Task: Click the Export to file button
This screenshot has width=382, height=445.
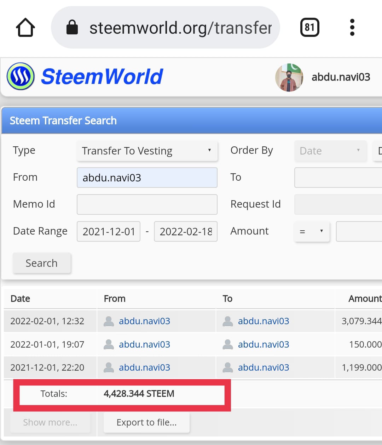Action: [x=146, y=422]
